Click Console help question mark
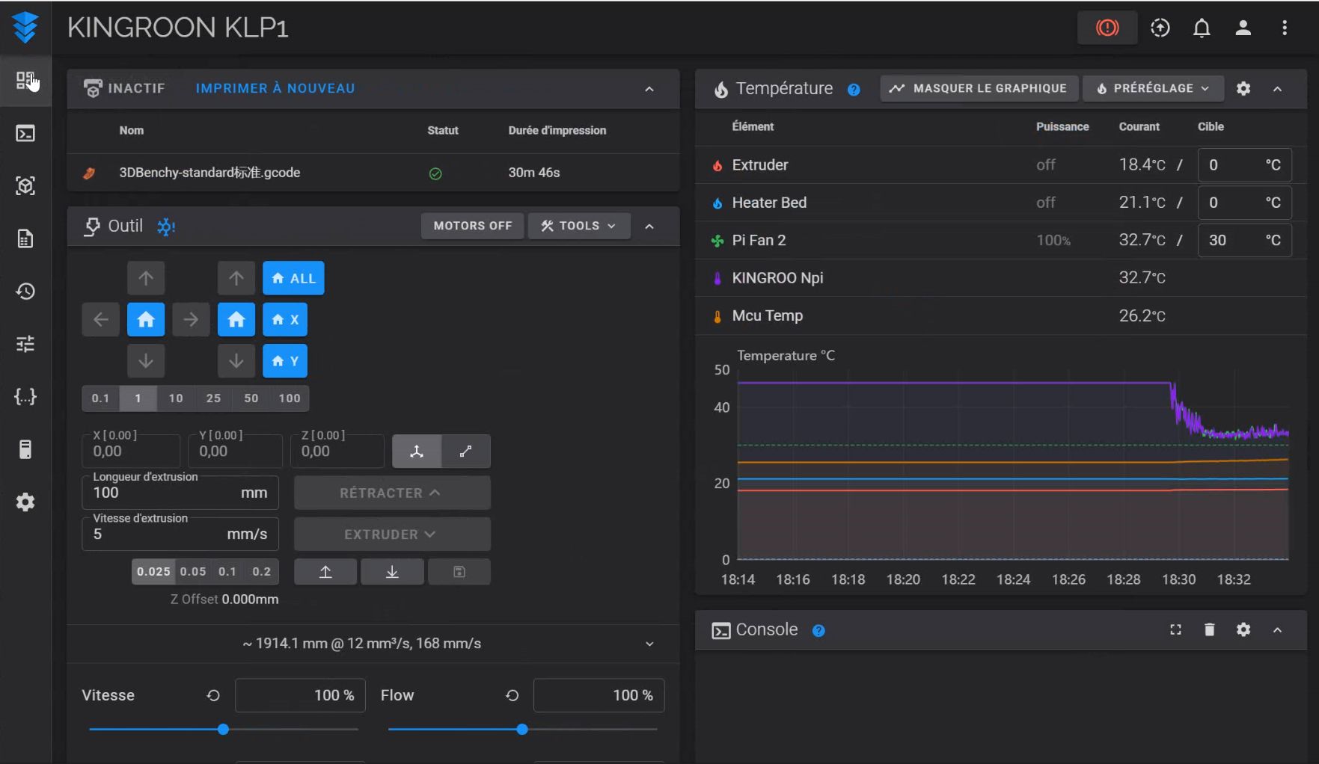Viewport: 1319px width, 764px height. [x=818, y=631]
